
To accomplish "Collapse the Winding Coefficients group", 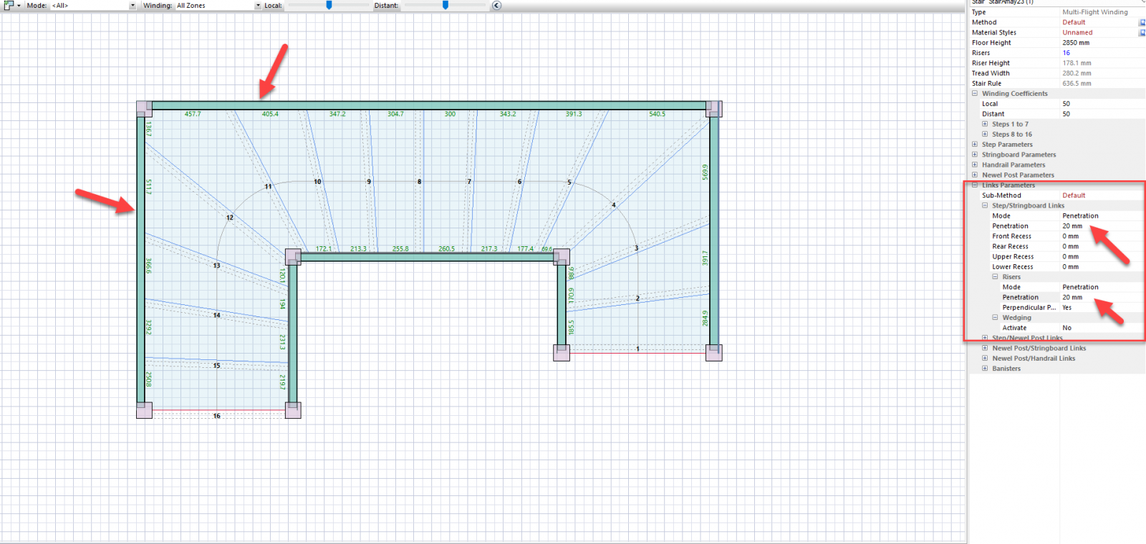I will tap(975, 93).
